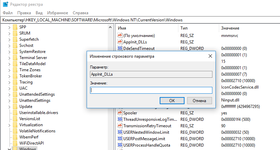Click the Имя column header
280x150 pixels.
coord(122,28)
